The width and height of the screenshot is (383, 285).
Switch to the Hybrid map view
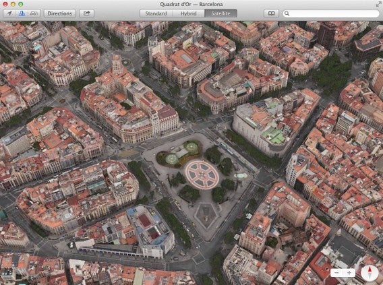(x=188, y=13)
